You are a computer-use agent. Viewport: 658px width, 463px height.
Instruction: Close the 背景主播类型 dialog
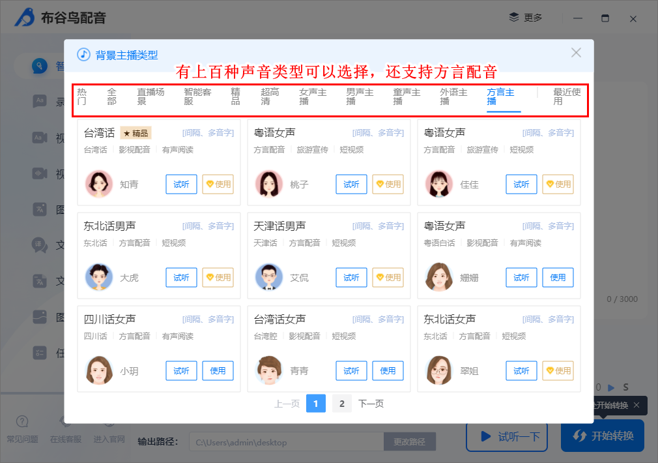[x=576, y=53]
